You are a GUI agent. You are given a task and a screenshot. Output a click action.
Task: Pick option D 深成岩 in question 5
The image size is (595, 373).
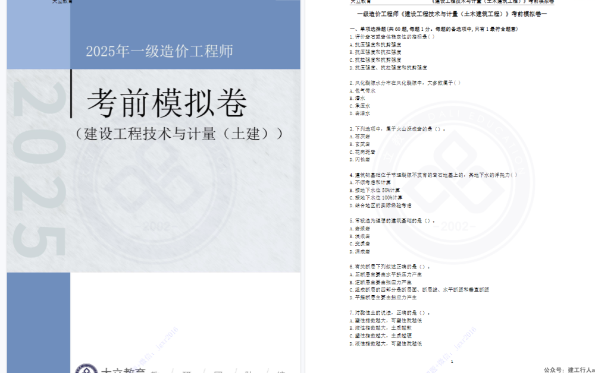(362, 251)
